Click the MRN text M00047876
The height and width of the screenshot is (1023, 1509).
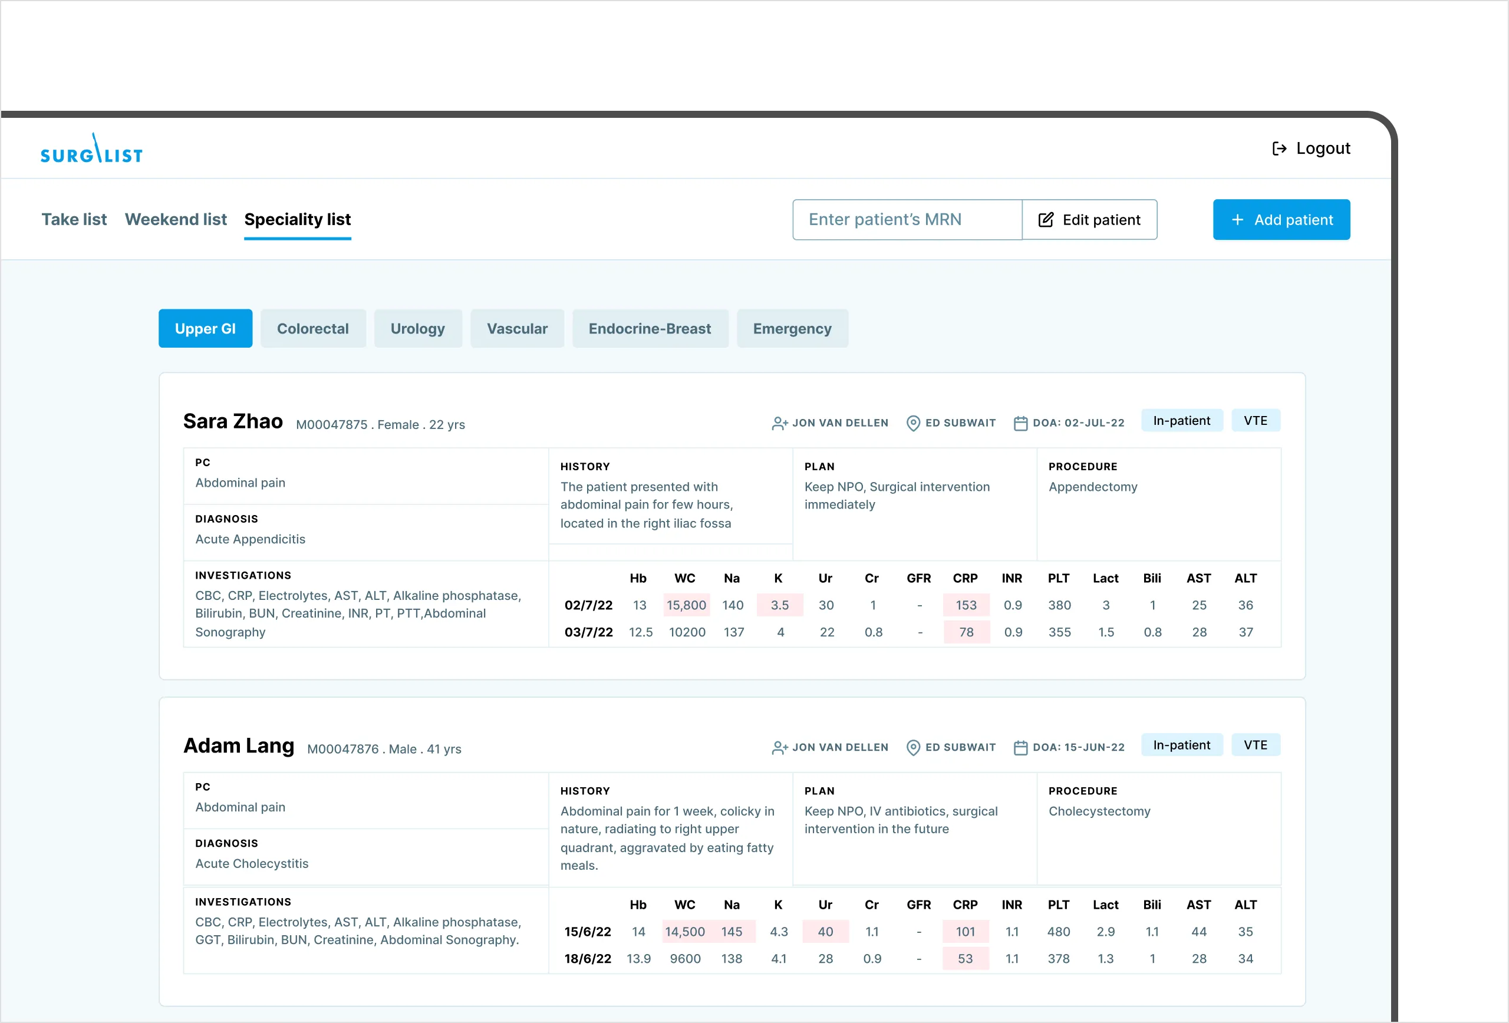[x=342, y=749]
